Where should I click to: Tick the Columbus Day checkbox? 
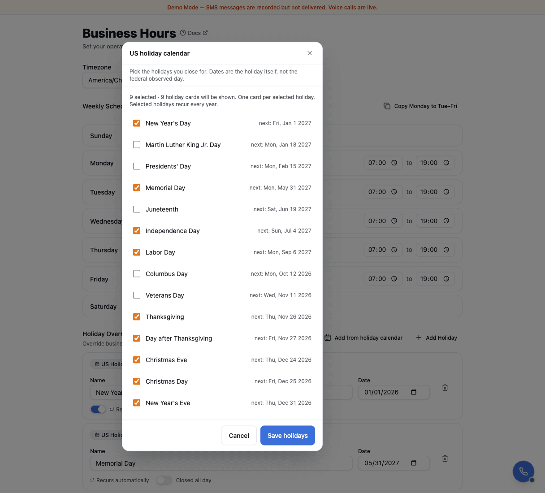(x=137, y=274)
